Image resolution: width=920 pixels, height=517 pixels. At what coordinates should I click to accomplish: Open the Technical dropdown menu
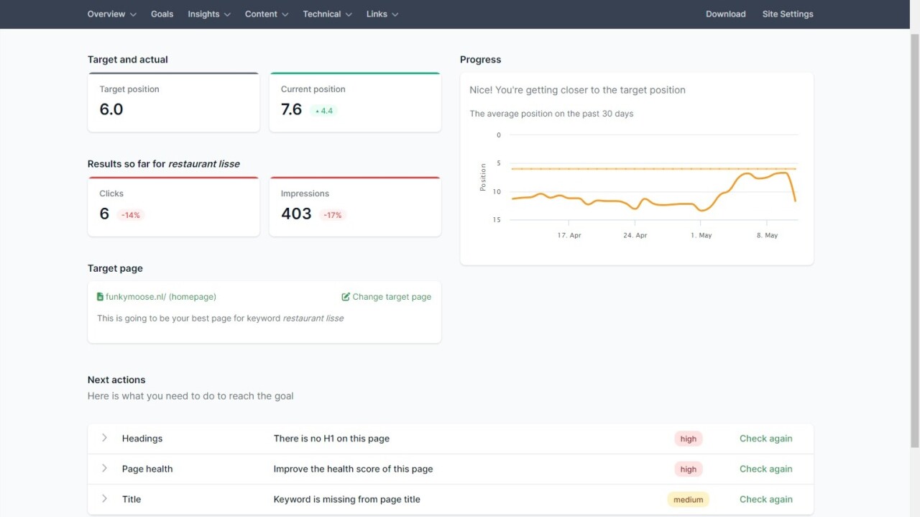tap(328, 14)
